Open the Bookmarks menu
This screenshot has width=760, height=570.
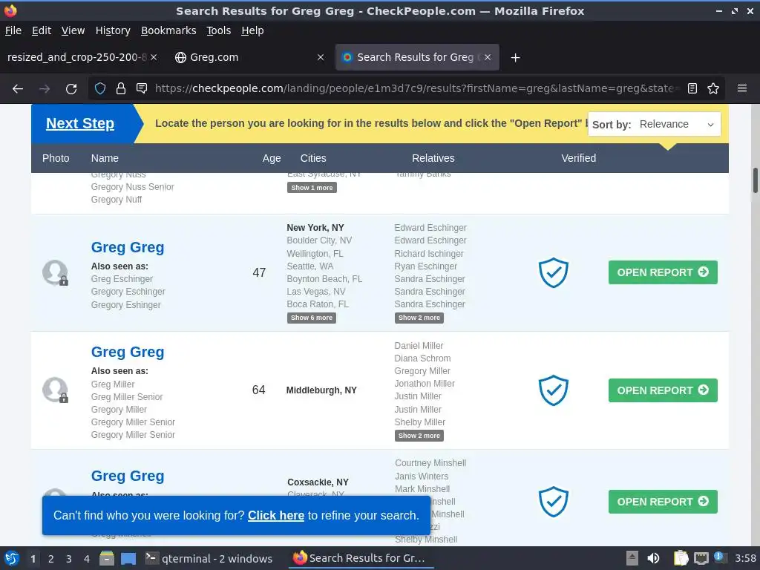(168, 30)
